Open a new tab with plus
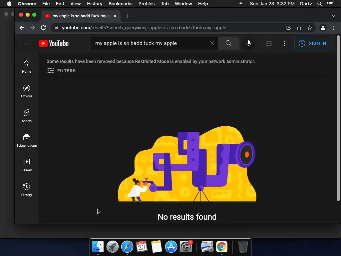 tap(128, 16)
